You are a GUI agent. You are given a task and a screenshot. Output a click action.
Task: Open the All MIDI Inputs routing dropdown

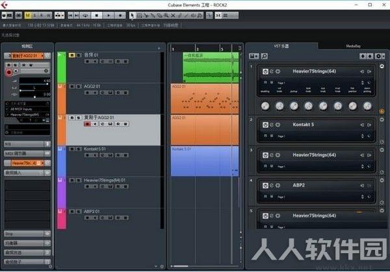pos(27,109)
